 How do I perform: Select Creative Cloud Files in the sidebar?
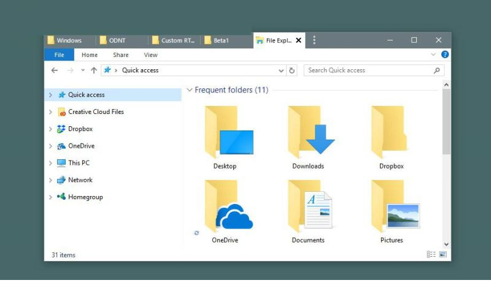(x=95, y=112)
